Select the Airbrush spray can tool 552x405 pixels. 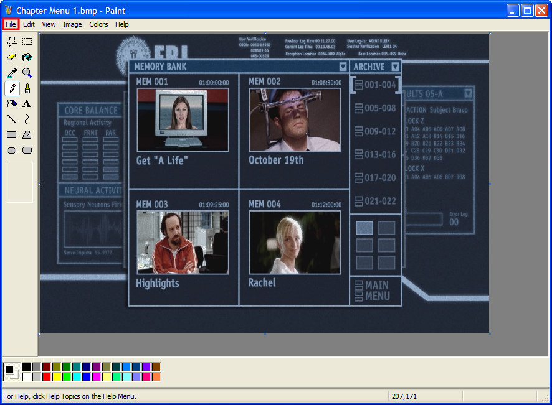point(12,104)
